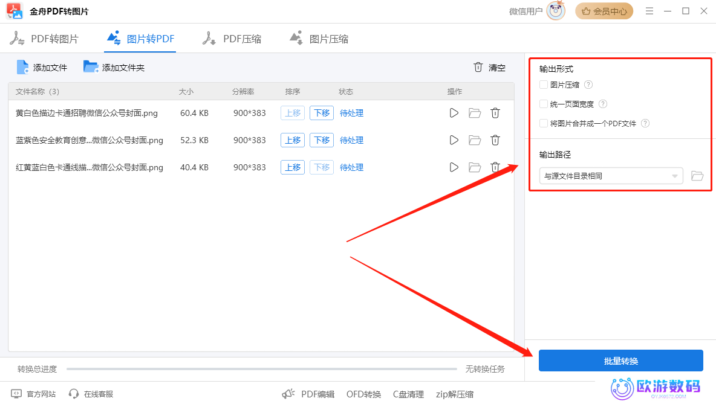Start converting 蓝紫色安全教育创意 file with play icon

(x=454, y=140)
